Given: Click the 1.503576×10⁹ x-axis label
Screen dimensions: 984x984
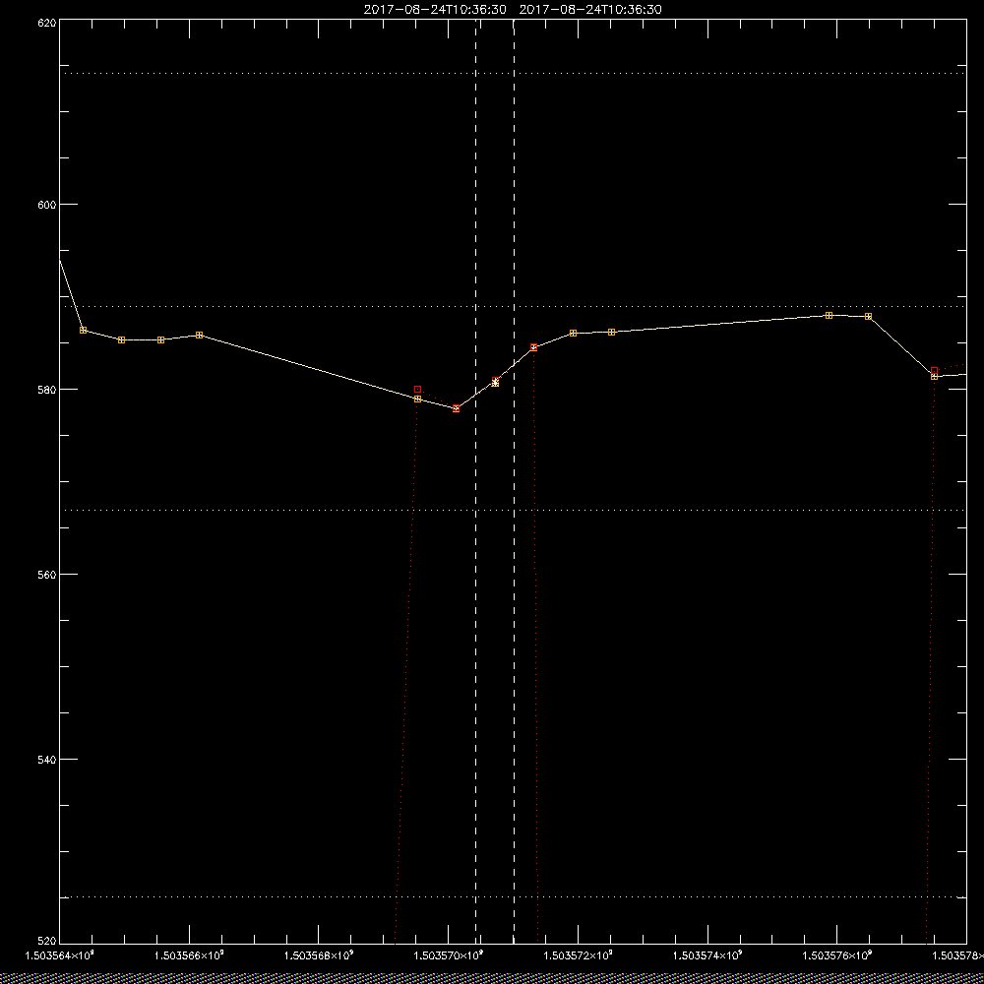Looking at the screenshot, I should click(838, 955).
